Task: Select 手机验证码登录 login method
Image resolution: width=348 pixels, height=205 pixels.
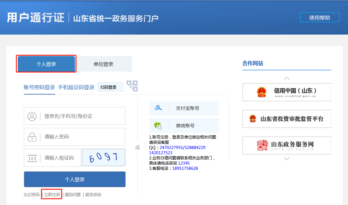Action: point(76,87)
